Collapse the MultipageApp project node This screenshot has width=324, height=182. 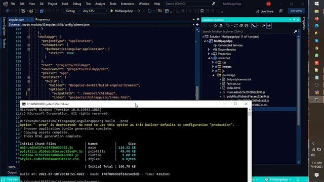pyautogui.click(x=205, y=41)
